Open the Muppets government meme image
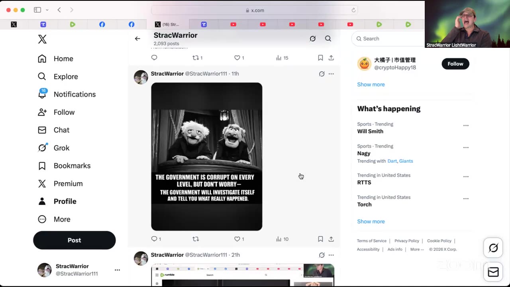The image size is (510, 287). pos(207,157)
